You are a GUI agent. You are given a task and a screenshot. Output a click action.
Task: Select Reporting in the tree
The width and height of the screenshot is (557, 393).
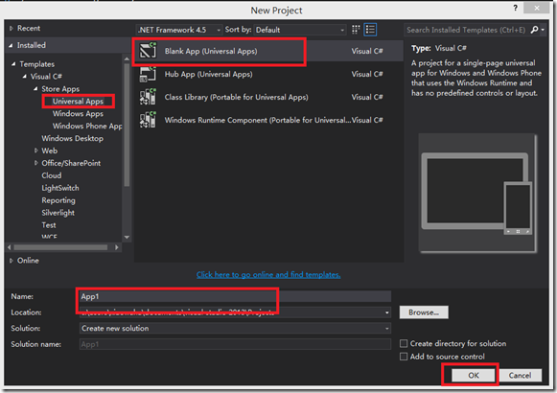[x=58, y=200]
